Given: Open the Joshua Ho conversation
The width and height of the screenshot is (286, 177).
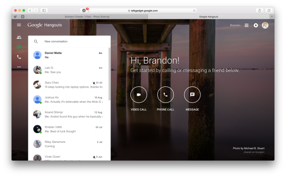Looking at the screenshot, I should pos(68,99).
